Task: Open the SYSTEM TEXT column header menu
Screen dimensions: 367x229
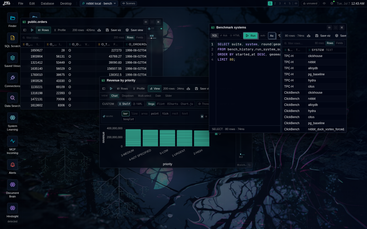Action: (x=326, y=50)
